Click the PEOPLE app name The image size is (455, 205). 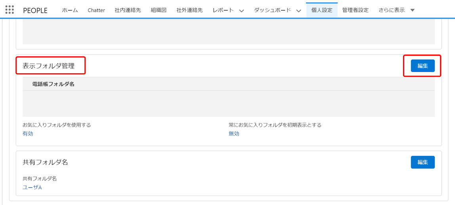tap(35, 10)
